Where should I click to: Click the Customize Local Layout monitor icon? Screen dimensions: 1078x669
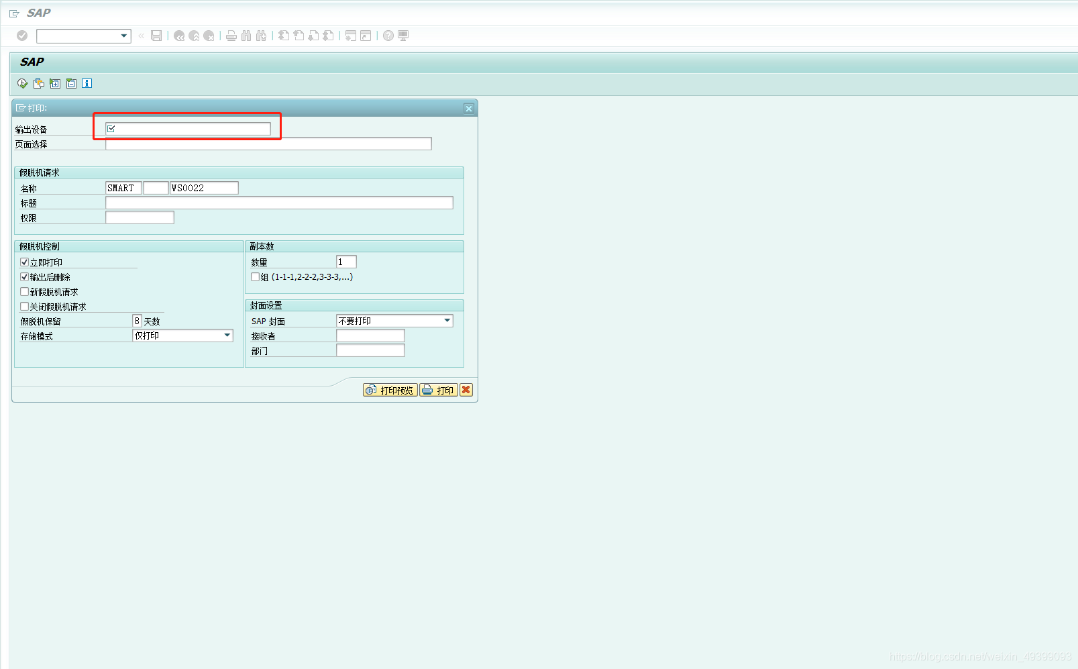(403, 36)
